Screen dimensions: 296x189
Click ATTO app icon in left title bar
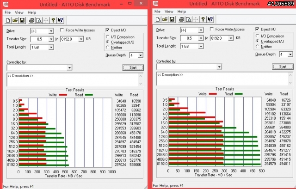point(6,4)
